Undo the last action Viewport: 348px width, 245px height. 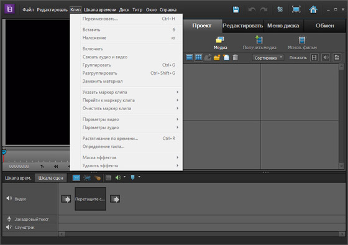click(252, 9)
